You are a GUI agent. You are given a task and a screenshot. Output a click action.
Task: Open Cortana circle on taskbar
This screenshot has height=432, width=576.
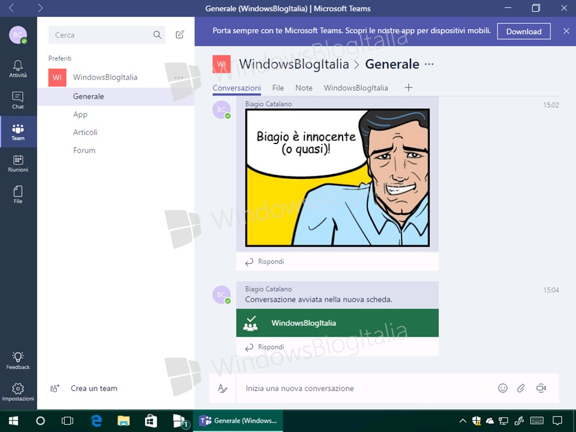click(40, 421)
